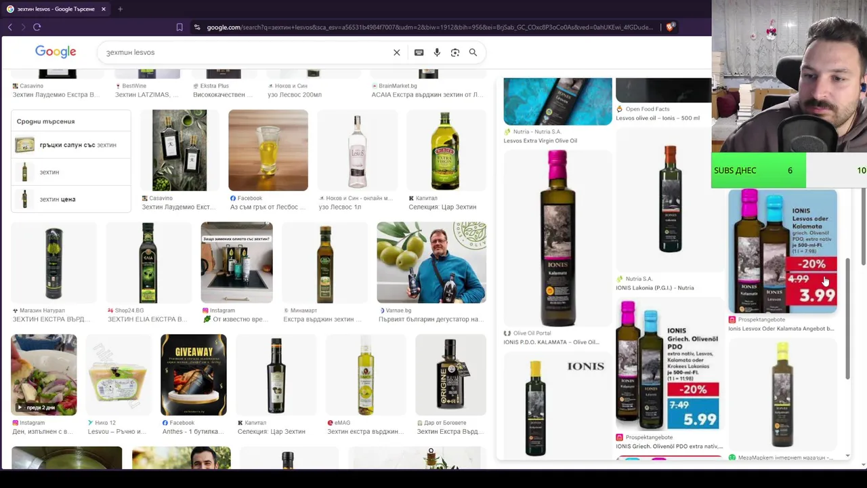Open the IONIS Kalamata pink-cap bottle image
Viewport: 867px width, 488px height.
click(557, 238)
